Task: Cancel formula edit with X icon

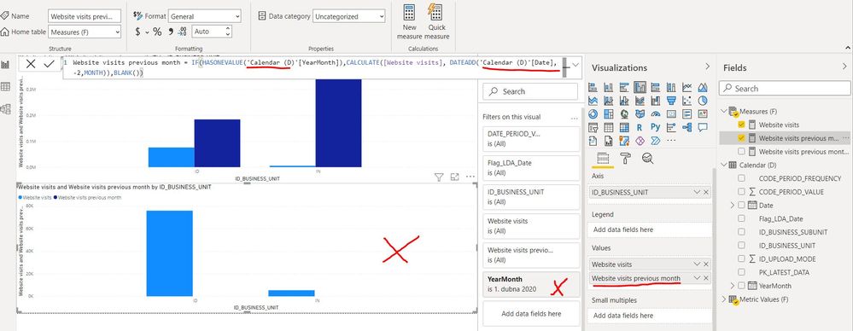Action: pos(31,64)
